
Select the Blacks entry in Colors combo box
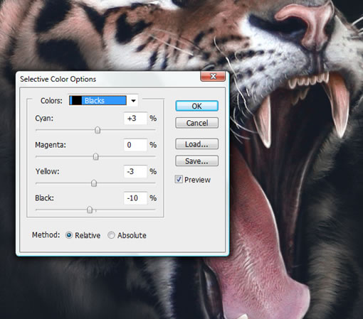tap(98, 100)
